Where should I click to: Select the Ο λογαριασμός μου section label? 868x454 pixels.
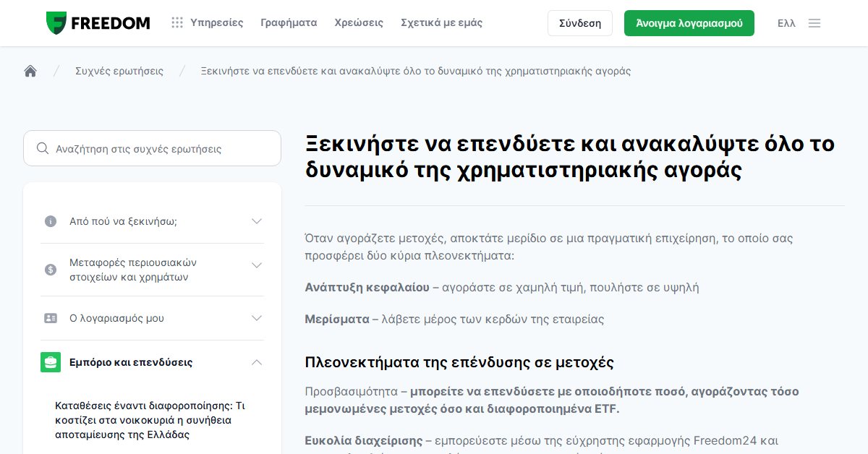[116, 318]
